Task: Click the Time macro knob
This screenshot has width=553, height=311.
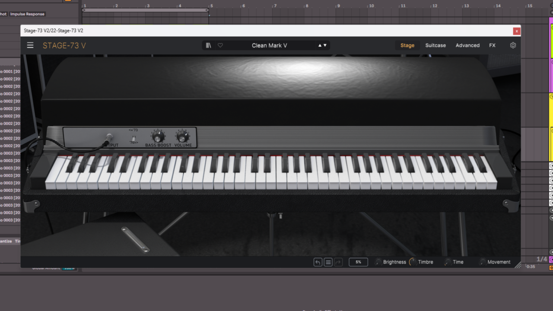Action: point(448,262)
